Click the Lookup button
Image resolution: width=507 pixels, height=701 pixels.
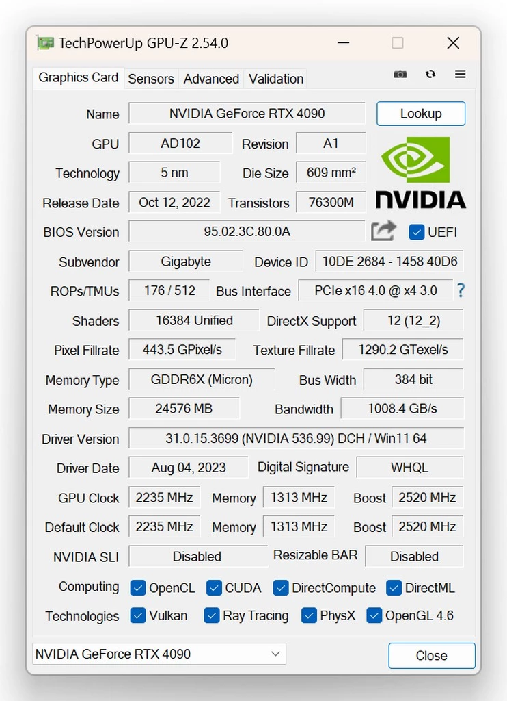pyautogui.click(x=421, y=114)
